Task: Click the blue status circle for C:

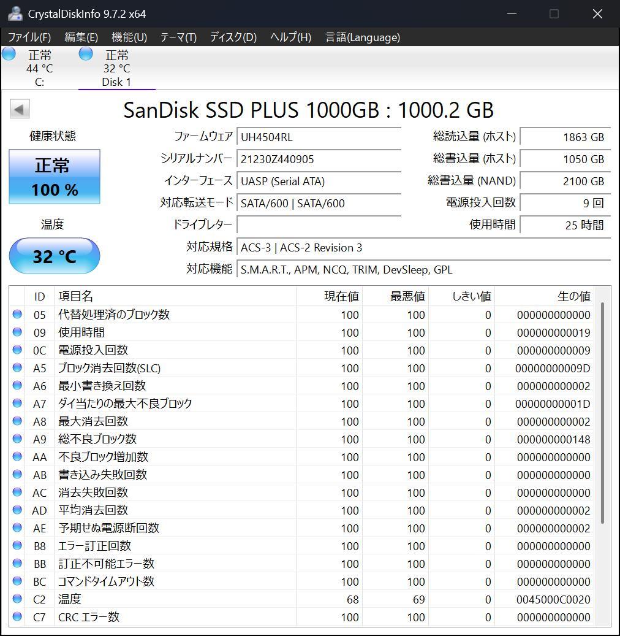Action: coord(9,54)
